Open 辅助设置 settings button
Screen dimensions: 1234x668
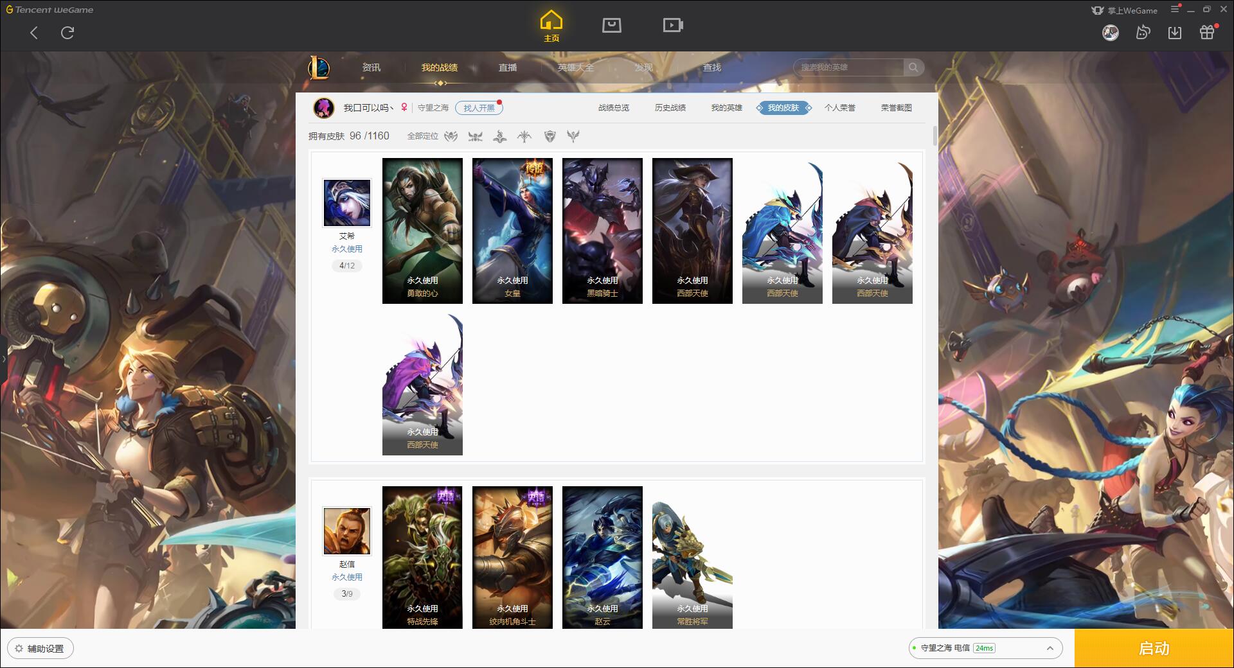pyautogui.click(x=40, y=649)
